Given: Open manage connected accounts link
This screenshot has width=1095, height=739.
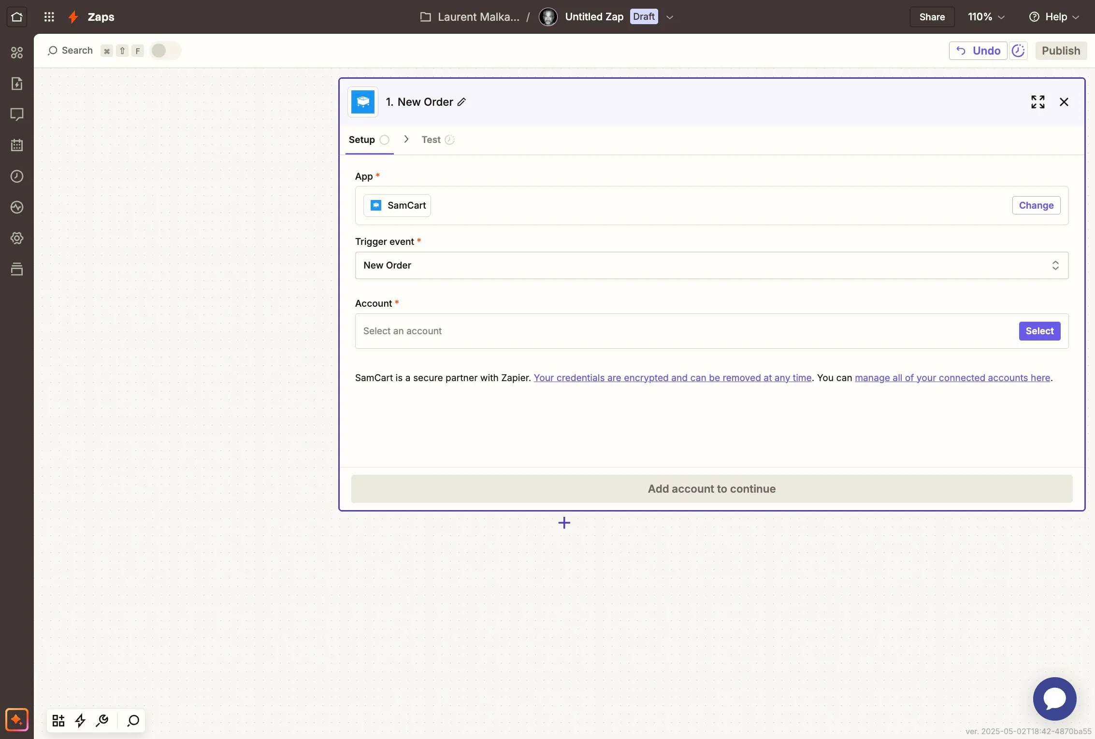Looking at the screenshot, I should (x=952, y=378).
